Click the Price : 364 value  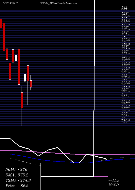[x=17, y=186]
